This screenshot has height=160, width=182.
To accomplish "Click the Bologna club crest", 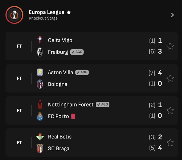I will click(40, 84).
